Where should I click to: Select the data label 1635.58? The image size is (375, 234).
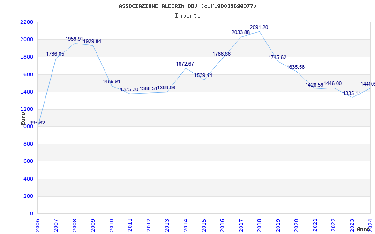pos(296,67)
